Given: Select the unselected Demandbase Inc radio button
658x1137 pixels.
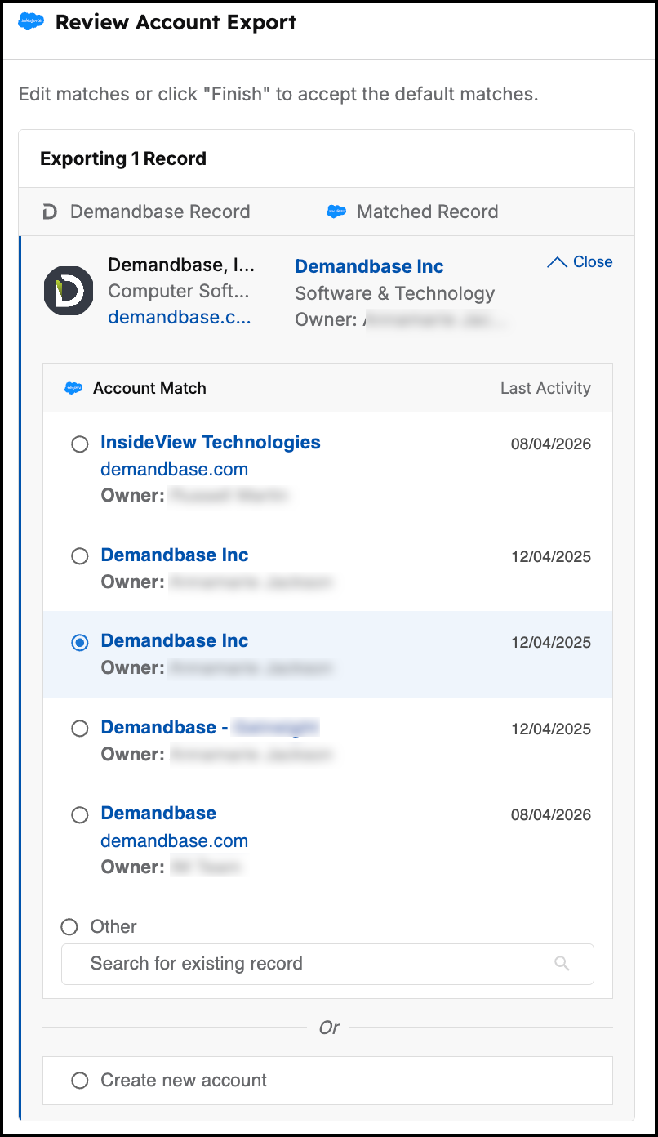Looking at the screenshot, I should (80, 556).
